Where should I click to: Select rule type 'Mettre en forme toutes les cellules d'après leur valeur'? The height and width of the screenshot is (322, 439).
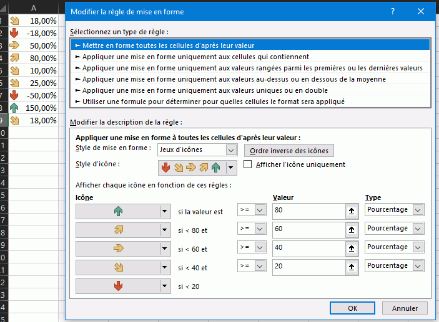tap(250, 45)
